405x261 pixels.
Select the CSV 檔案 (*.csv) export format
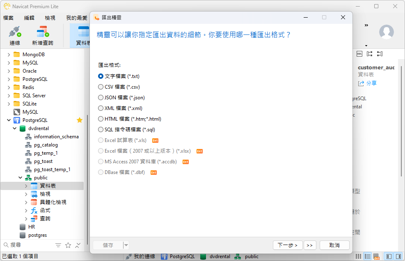point(101,87)
